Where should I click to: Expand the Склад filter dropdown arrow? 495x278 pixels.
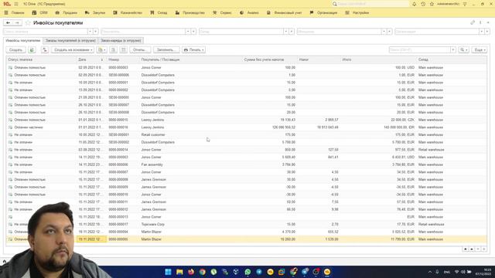285,32
